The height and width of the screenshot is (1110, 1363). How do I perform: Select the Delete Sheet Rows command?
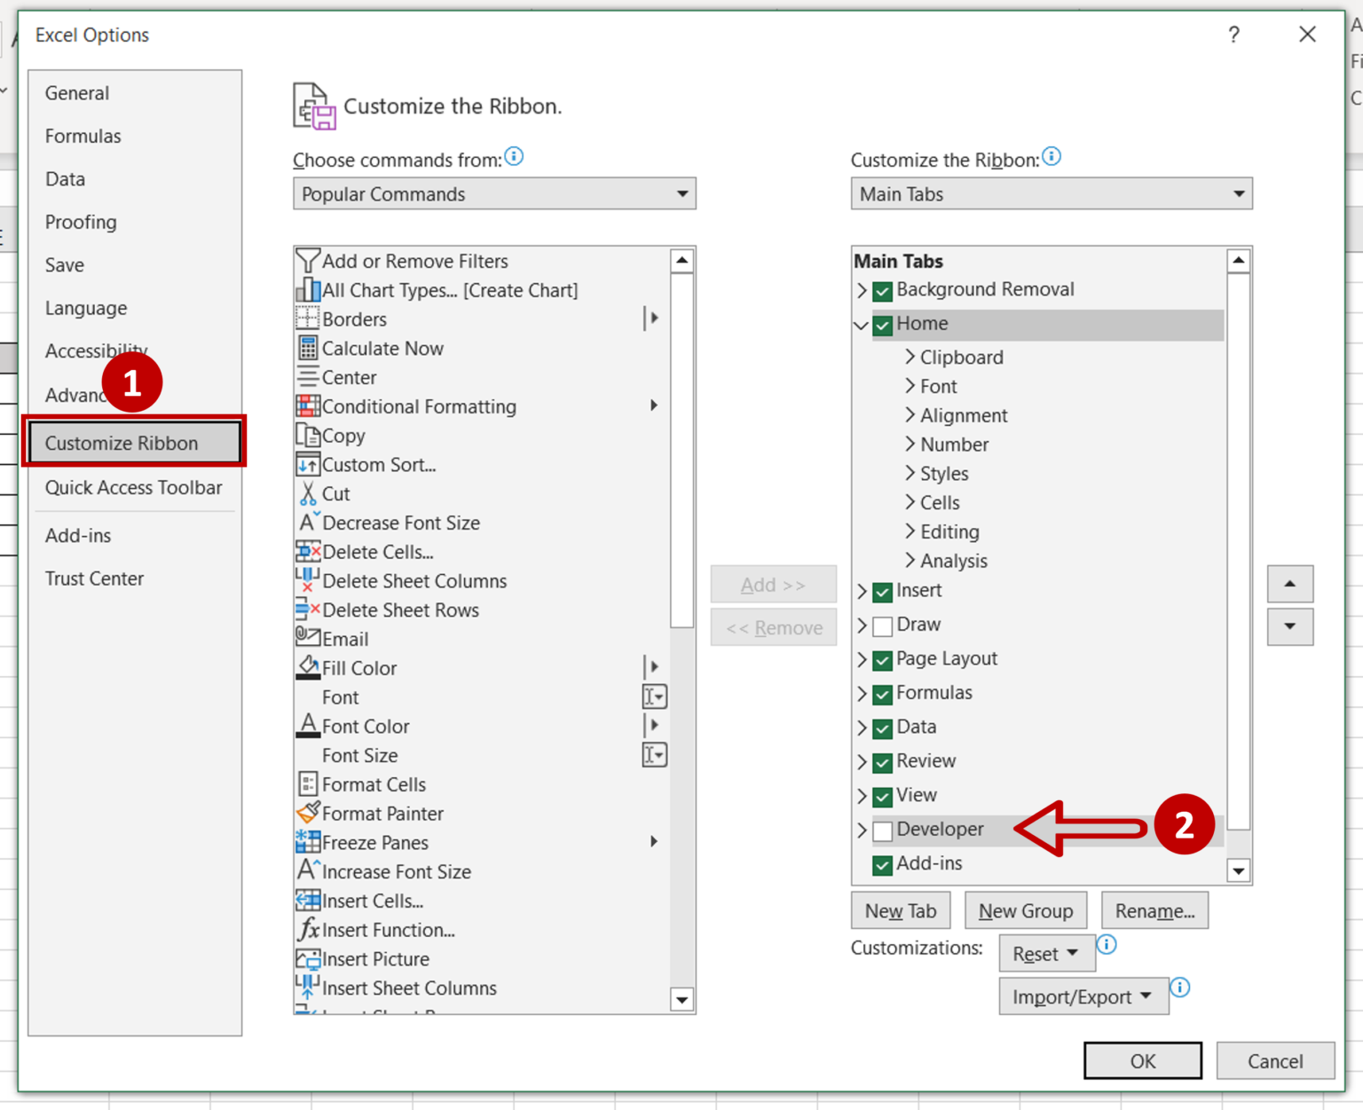[399, 610]
